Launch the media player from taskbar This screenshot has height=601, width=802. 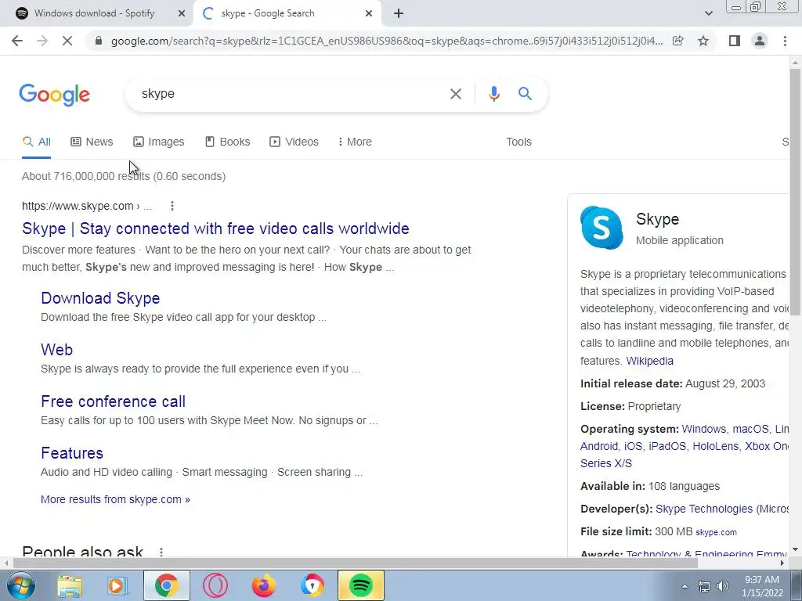pos(117,585)
